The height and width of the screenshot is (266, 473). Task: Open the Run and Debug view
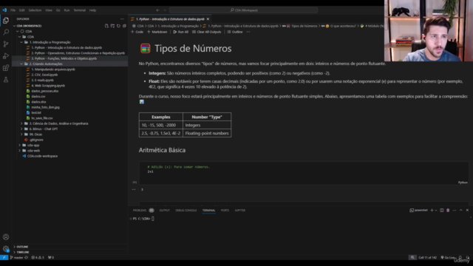coord(6,56)
